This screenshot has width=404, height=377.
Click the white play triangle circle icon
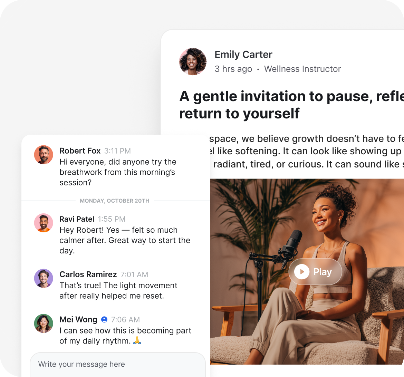302,272
